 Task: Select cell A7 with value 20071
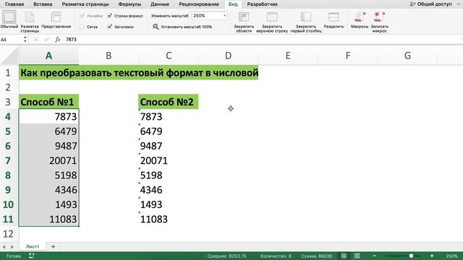tap(48, 160)
